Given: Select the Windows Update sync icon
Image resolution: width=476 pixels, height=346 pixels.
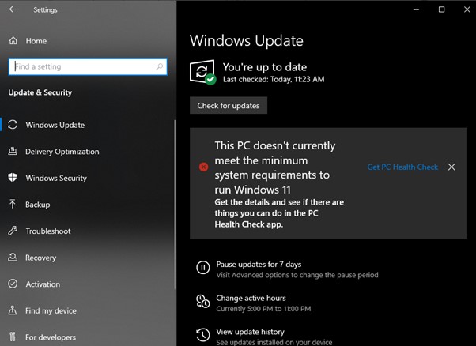Looking at the screenshot, I should click(13, 125).
